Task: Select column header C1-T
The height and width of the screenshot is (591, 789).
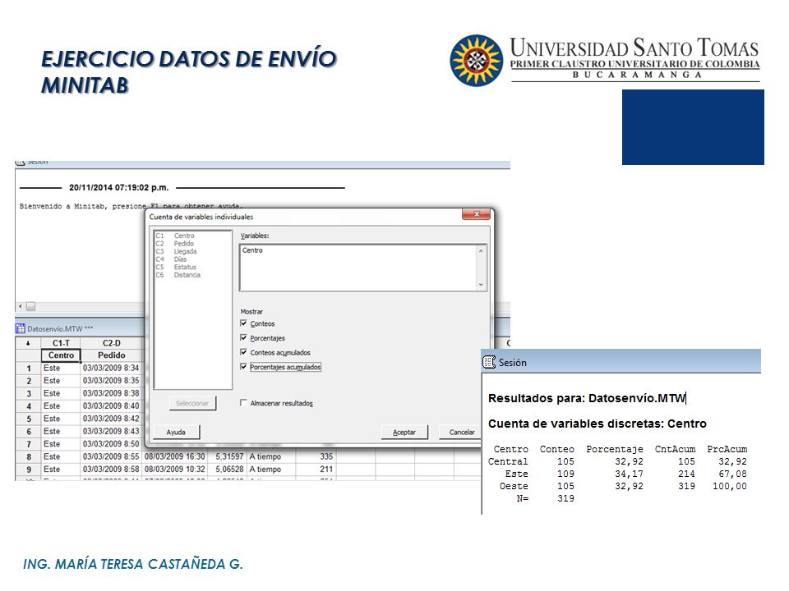Action: [x=61, y=343]
